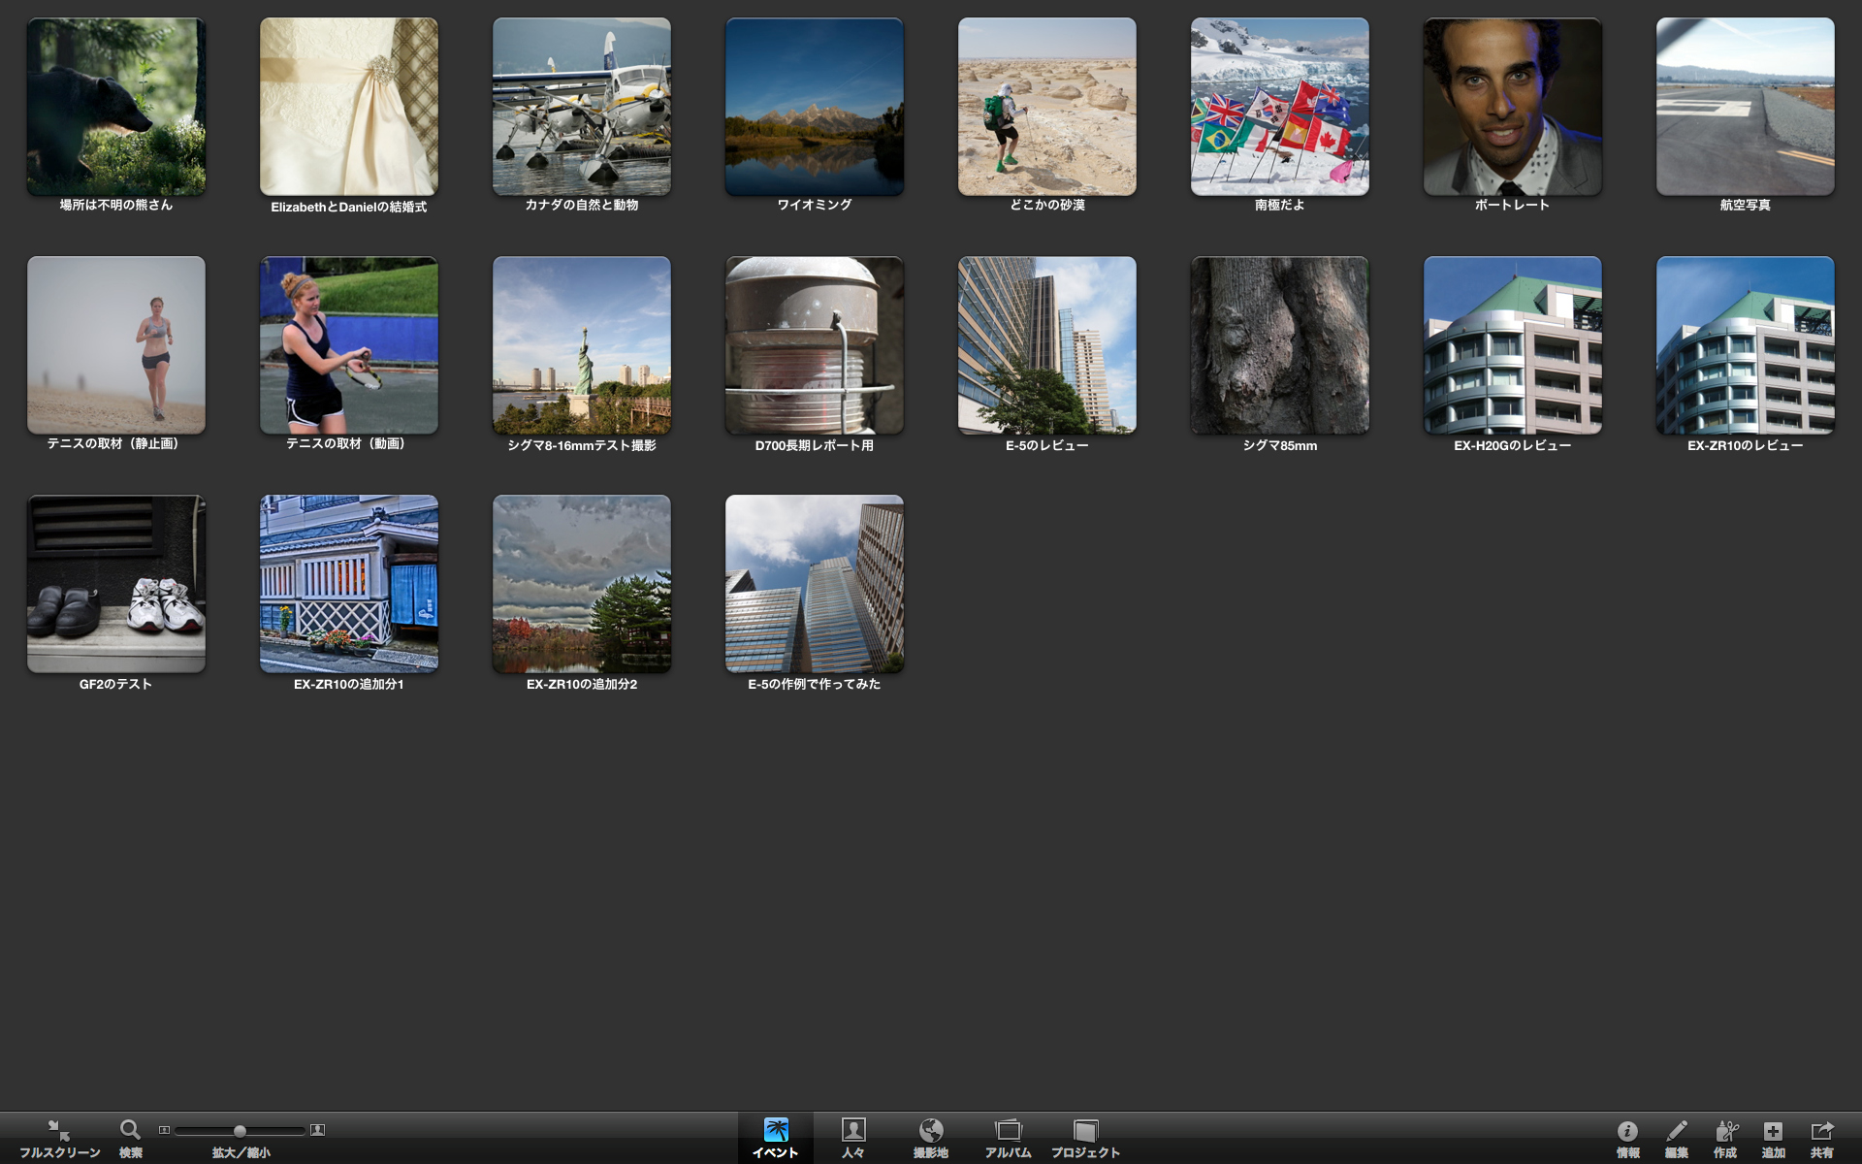Image resolution: width=1862 pixels, height=1164 pixels.
Task: Select the イベント events tab
Action: pos(776,1131)
